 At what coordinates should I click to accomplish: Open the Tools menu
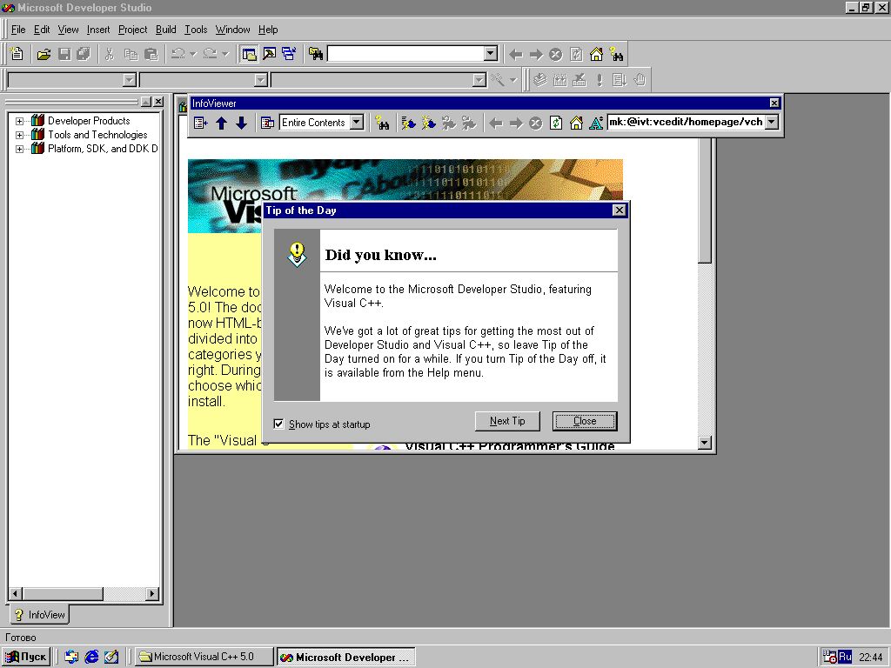point(196,30)
